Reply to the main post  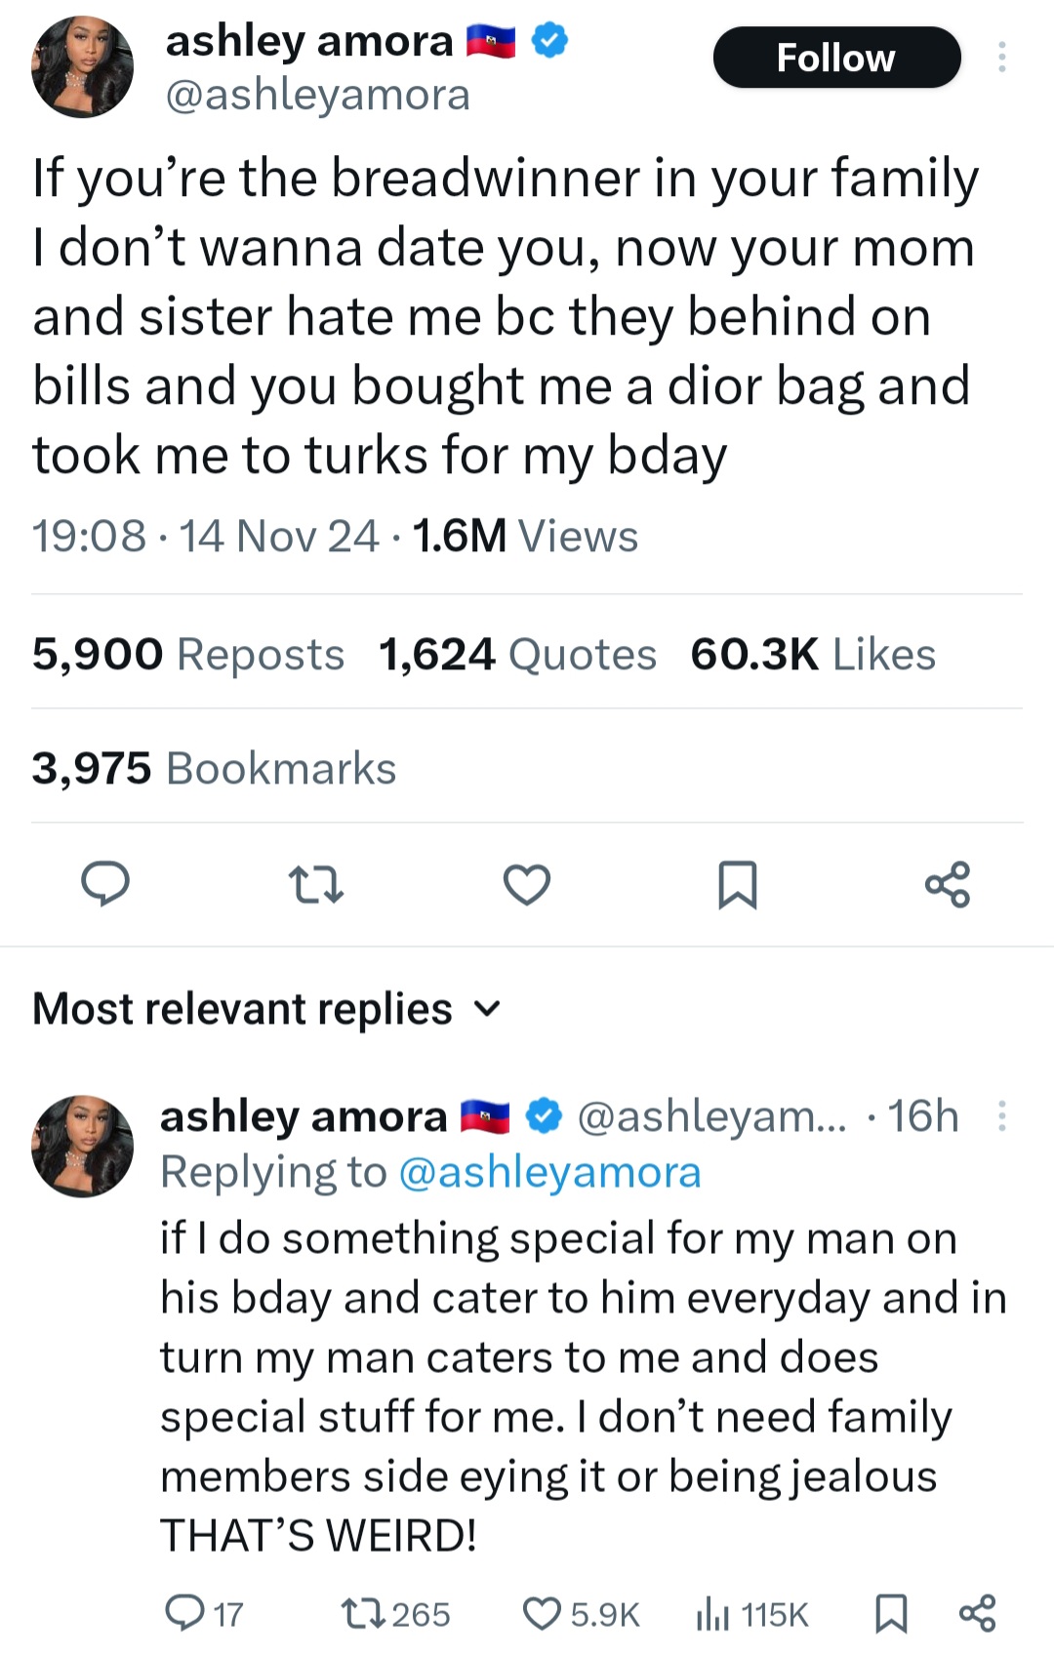click(104, 884)
